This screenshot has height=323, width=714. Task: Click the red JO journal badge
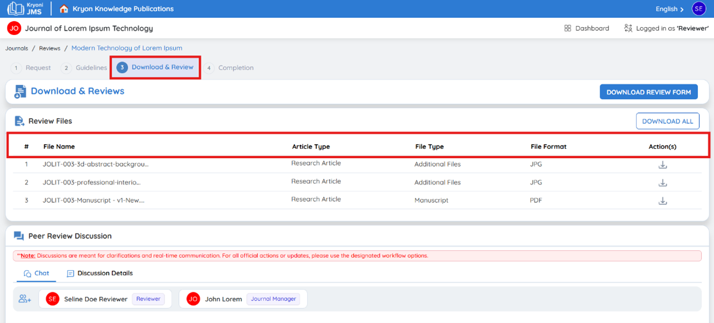[x=14, y=28]
